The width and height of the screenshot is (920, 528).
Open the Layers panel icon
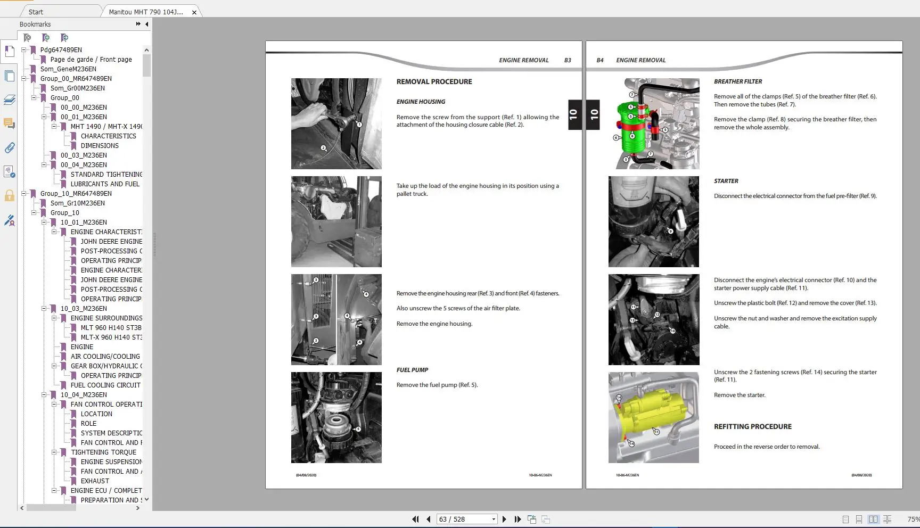coord(9,100)
